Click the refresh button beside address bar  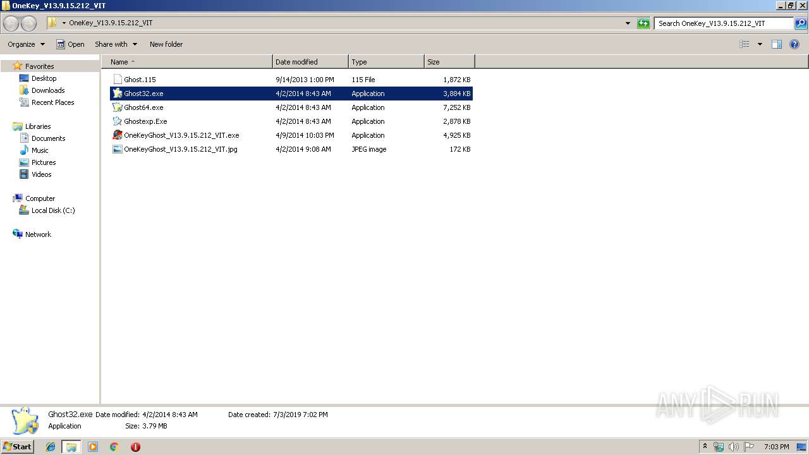pos(643,23)
